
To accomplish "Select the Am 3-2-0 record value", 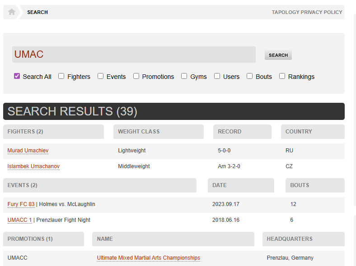I will tap(229, 166).
